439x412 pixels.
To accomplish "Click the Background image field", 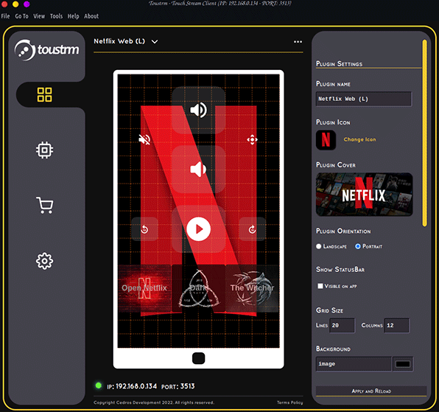I will [x=354, y=364].
